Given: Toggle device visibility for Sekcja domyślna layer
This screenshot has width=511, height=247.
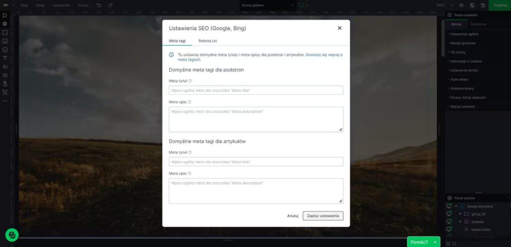Looking at the screenshot, I should click(449, 206).
